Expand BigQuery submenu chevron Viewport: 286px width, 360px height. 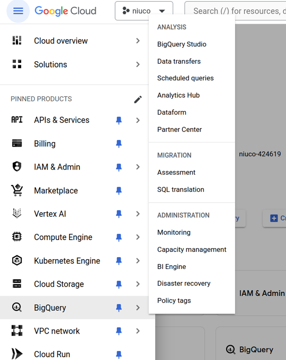(138, 308)
